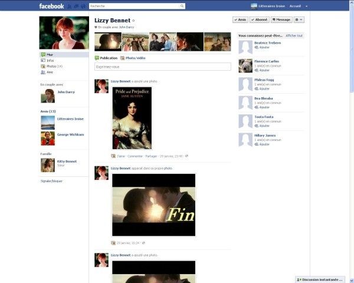Click Signaler/bloquer link
This screenshot has width=354, height=283.
click(51, 181)
